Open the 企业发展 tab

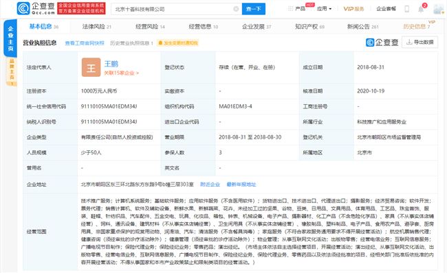point(257,27)
